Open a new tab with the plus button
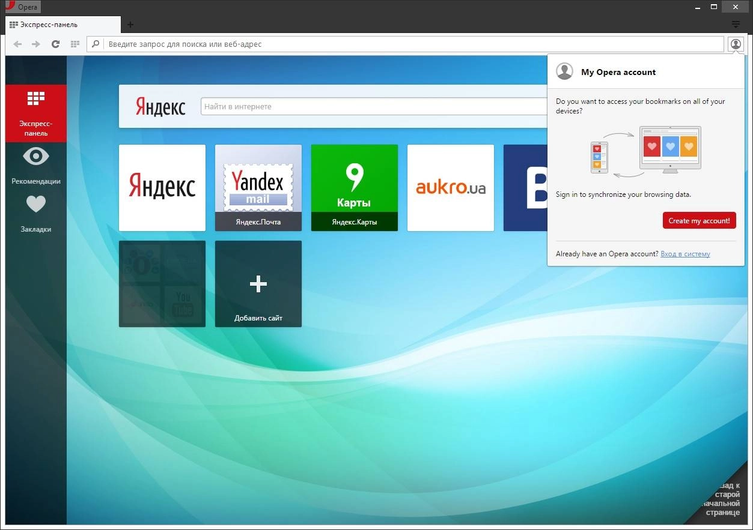Image resolution: width=753 pixels, height=530 pixels. click(x=130, y=25)
